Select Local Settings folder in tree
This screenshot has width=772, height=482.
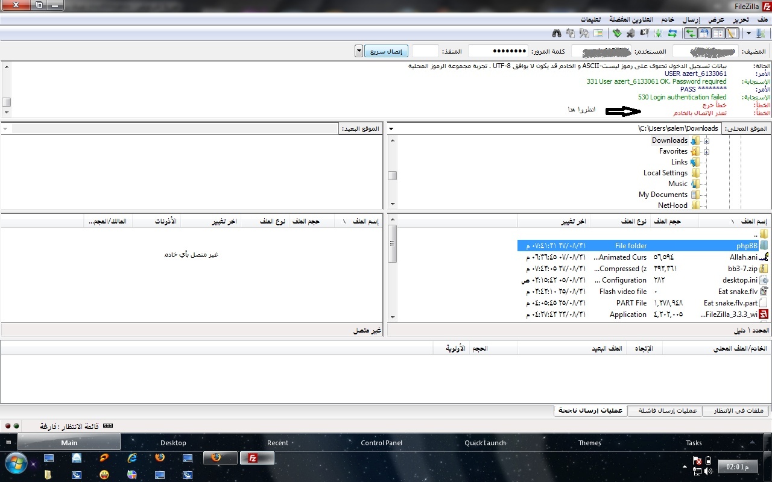click(x=665, y=173)
